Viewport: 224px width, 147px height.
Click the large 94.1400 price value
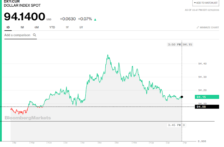[25, 16]
